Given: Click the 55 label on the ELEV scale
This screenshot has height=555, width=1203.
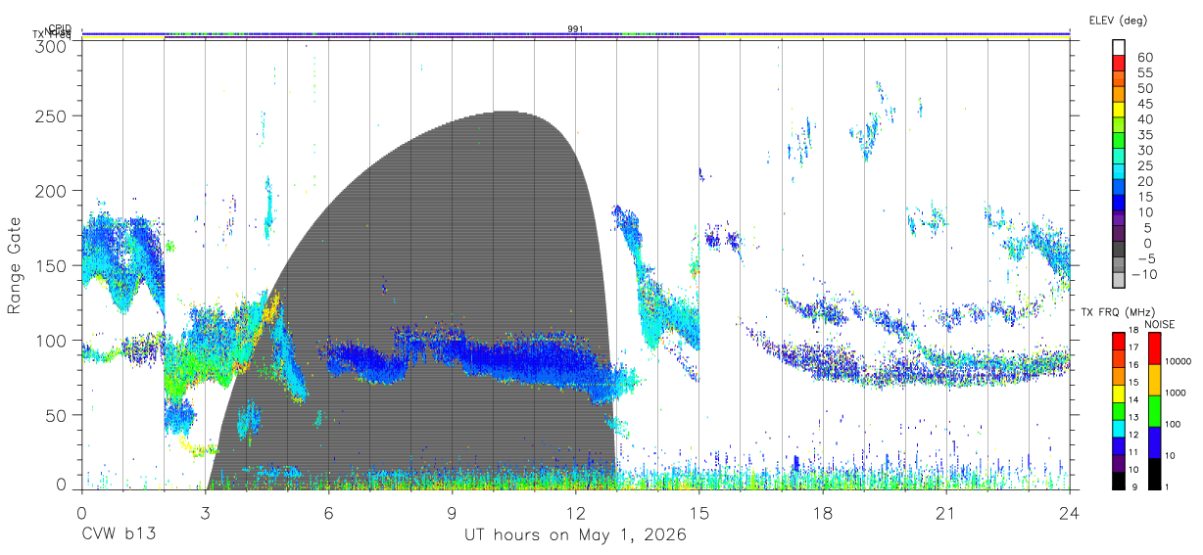Looking at the screenshot, I should click(x=1145, y=72).
